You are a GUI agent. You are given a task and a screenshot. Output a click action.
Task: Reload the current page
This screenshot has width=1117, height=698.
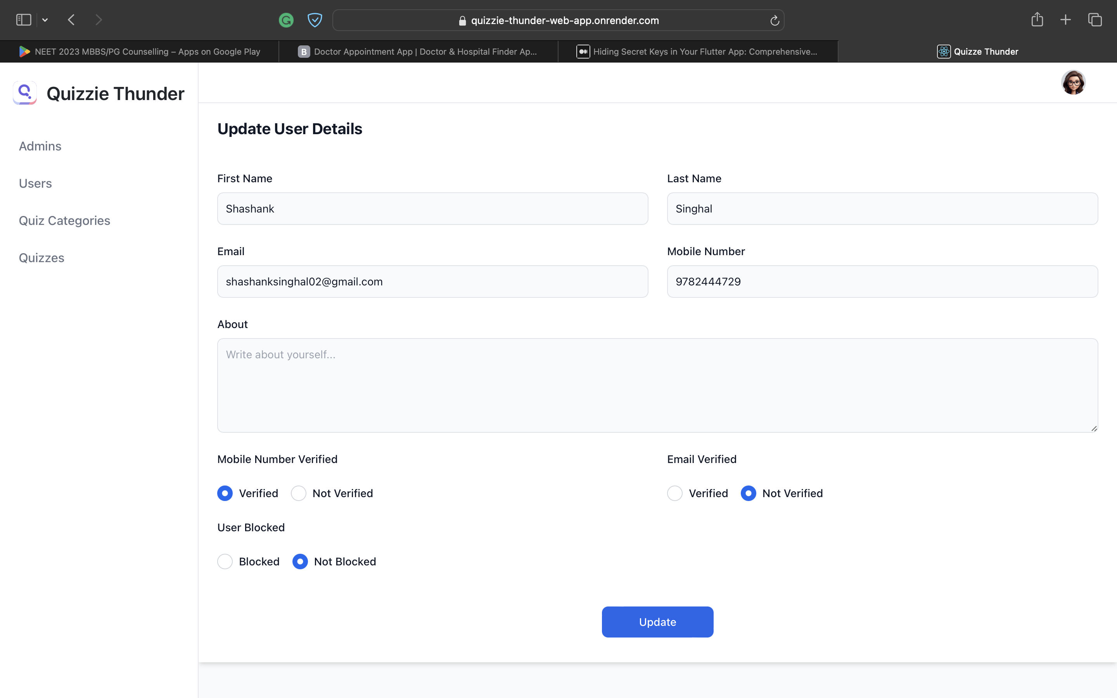tap(774, 20)
